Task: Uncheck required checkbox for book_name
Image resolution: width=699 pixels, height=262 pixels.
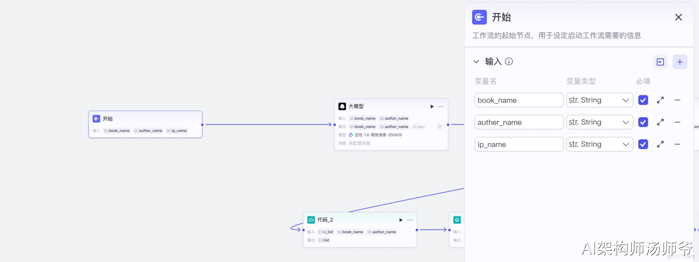Action: coord(643,100)
